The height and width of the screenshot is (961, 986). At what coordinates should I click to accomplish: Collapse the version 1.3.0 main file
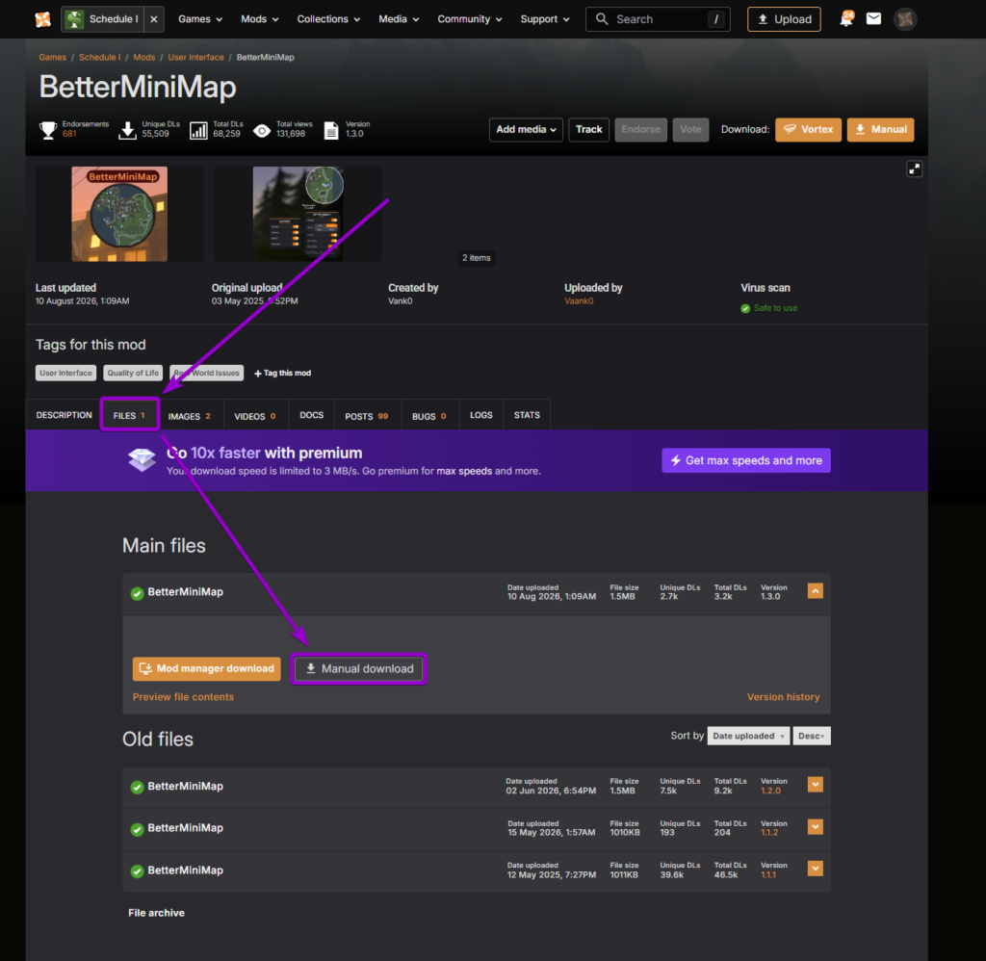pos(815,590)
